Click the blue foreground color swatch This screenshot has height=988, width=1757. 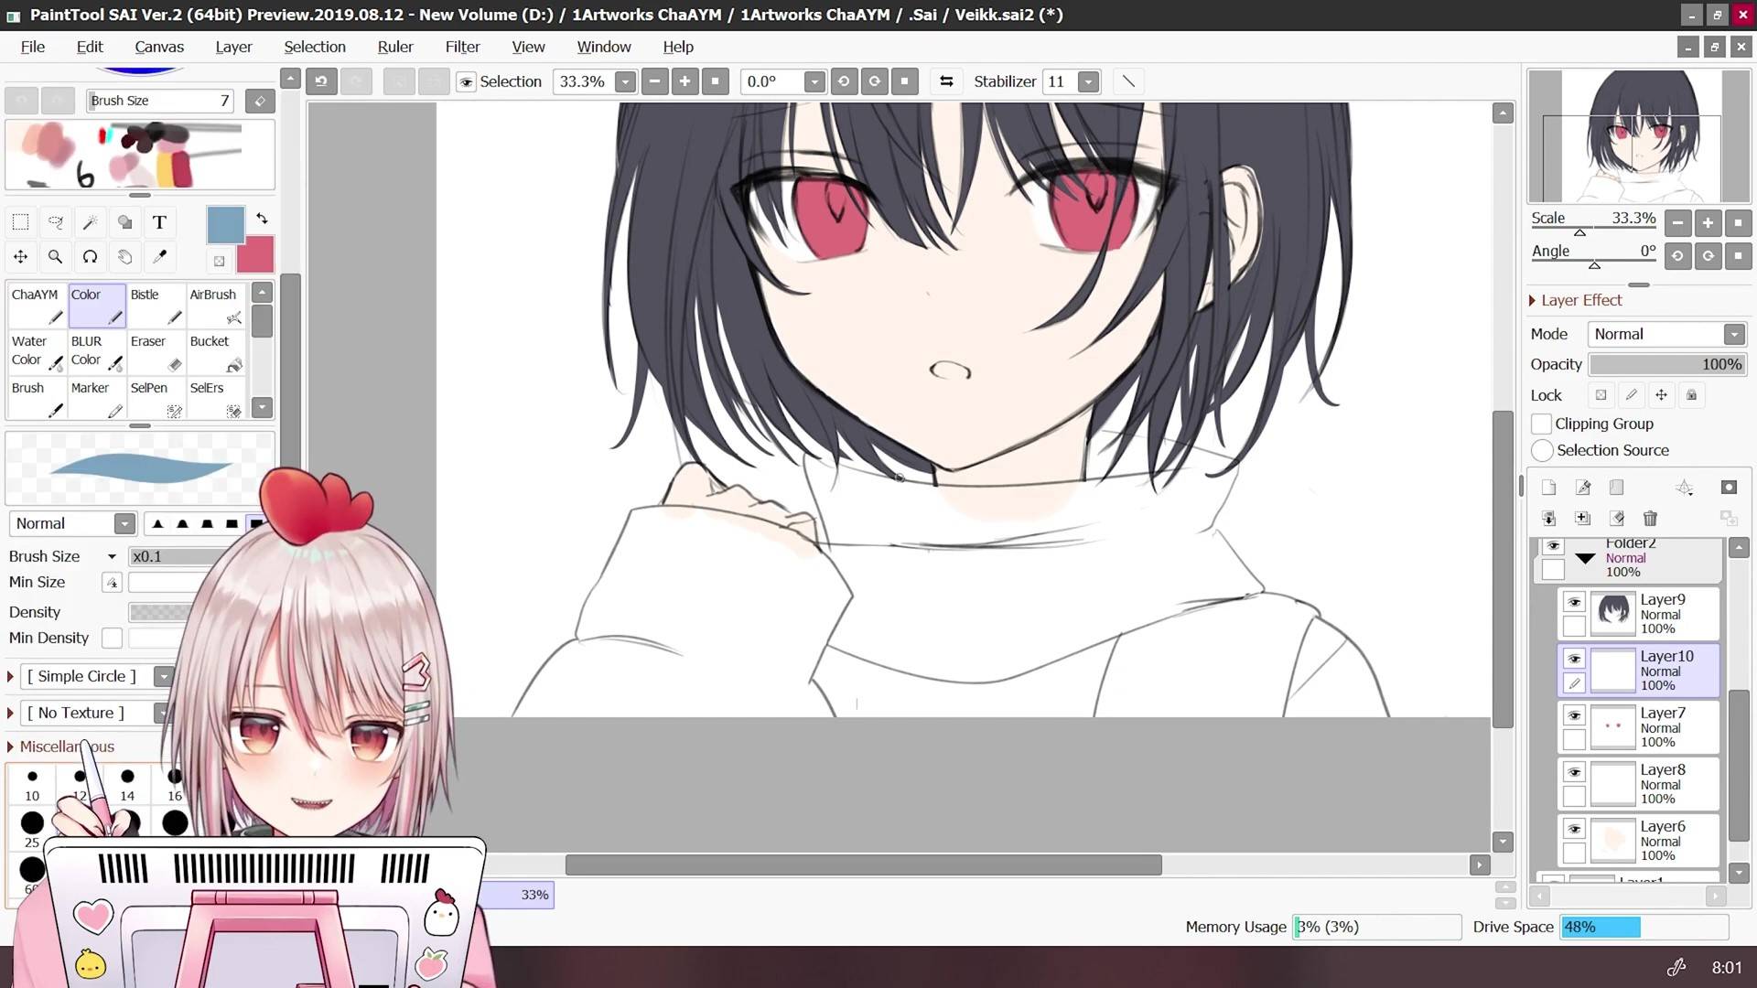pyautogui.click(x=225, y=223)
